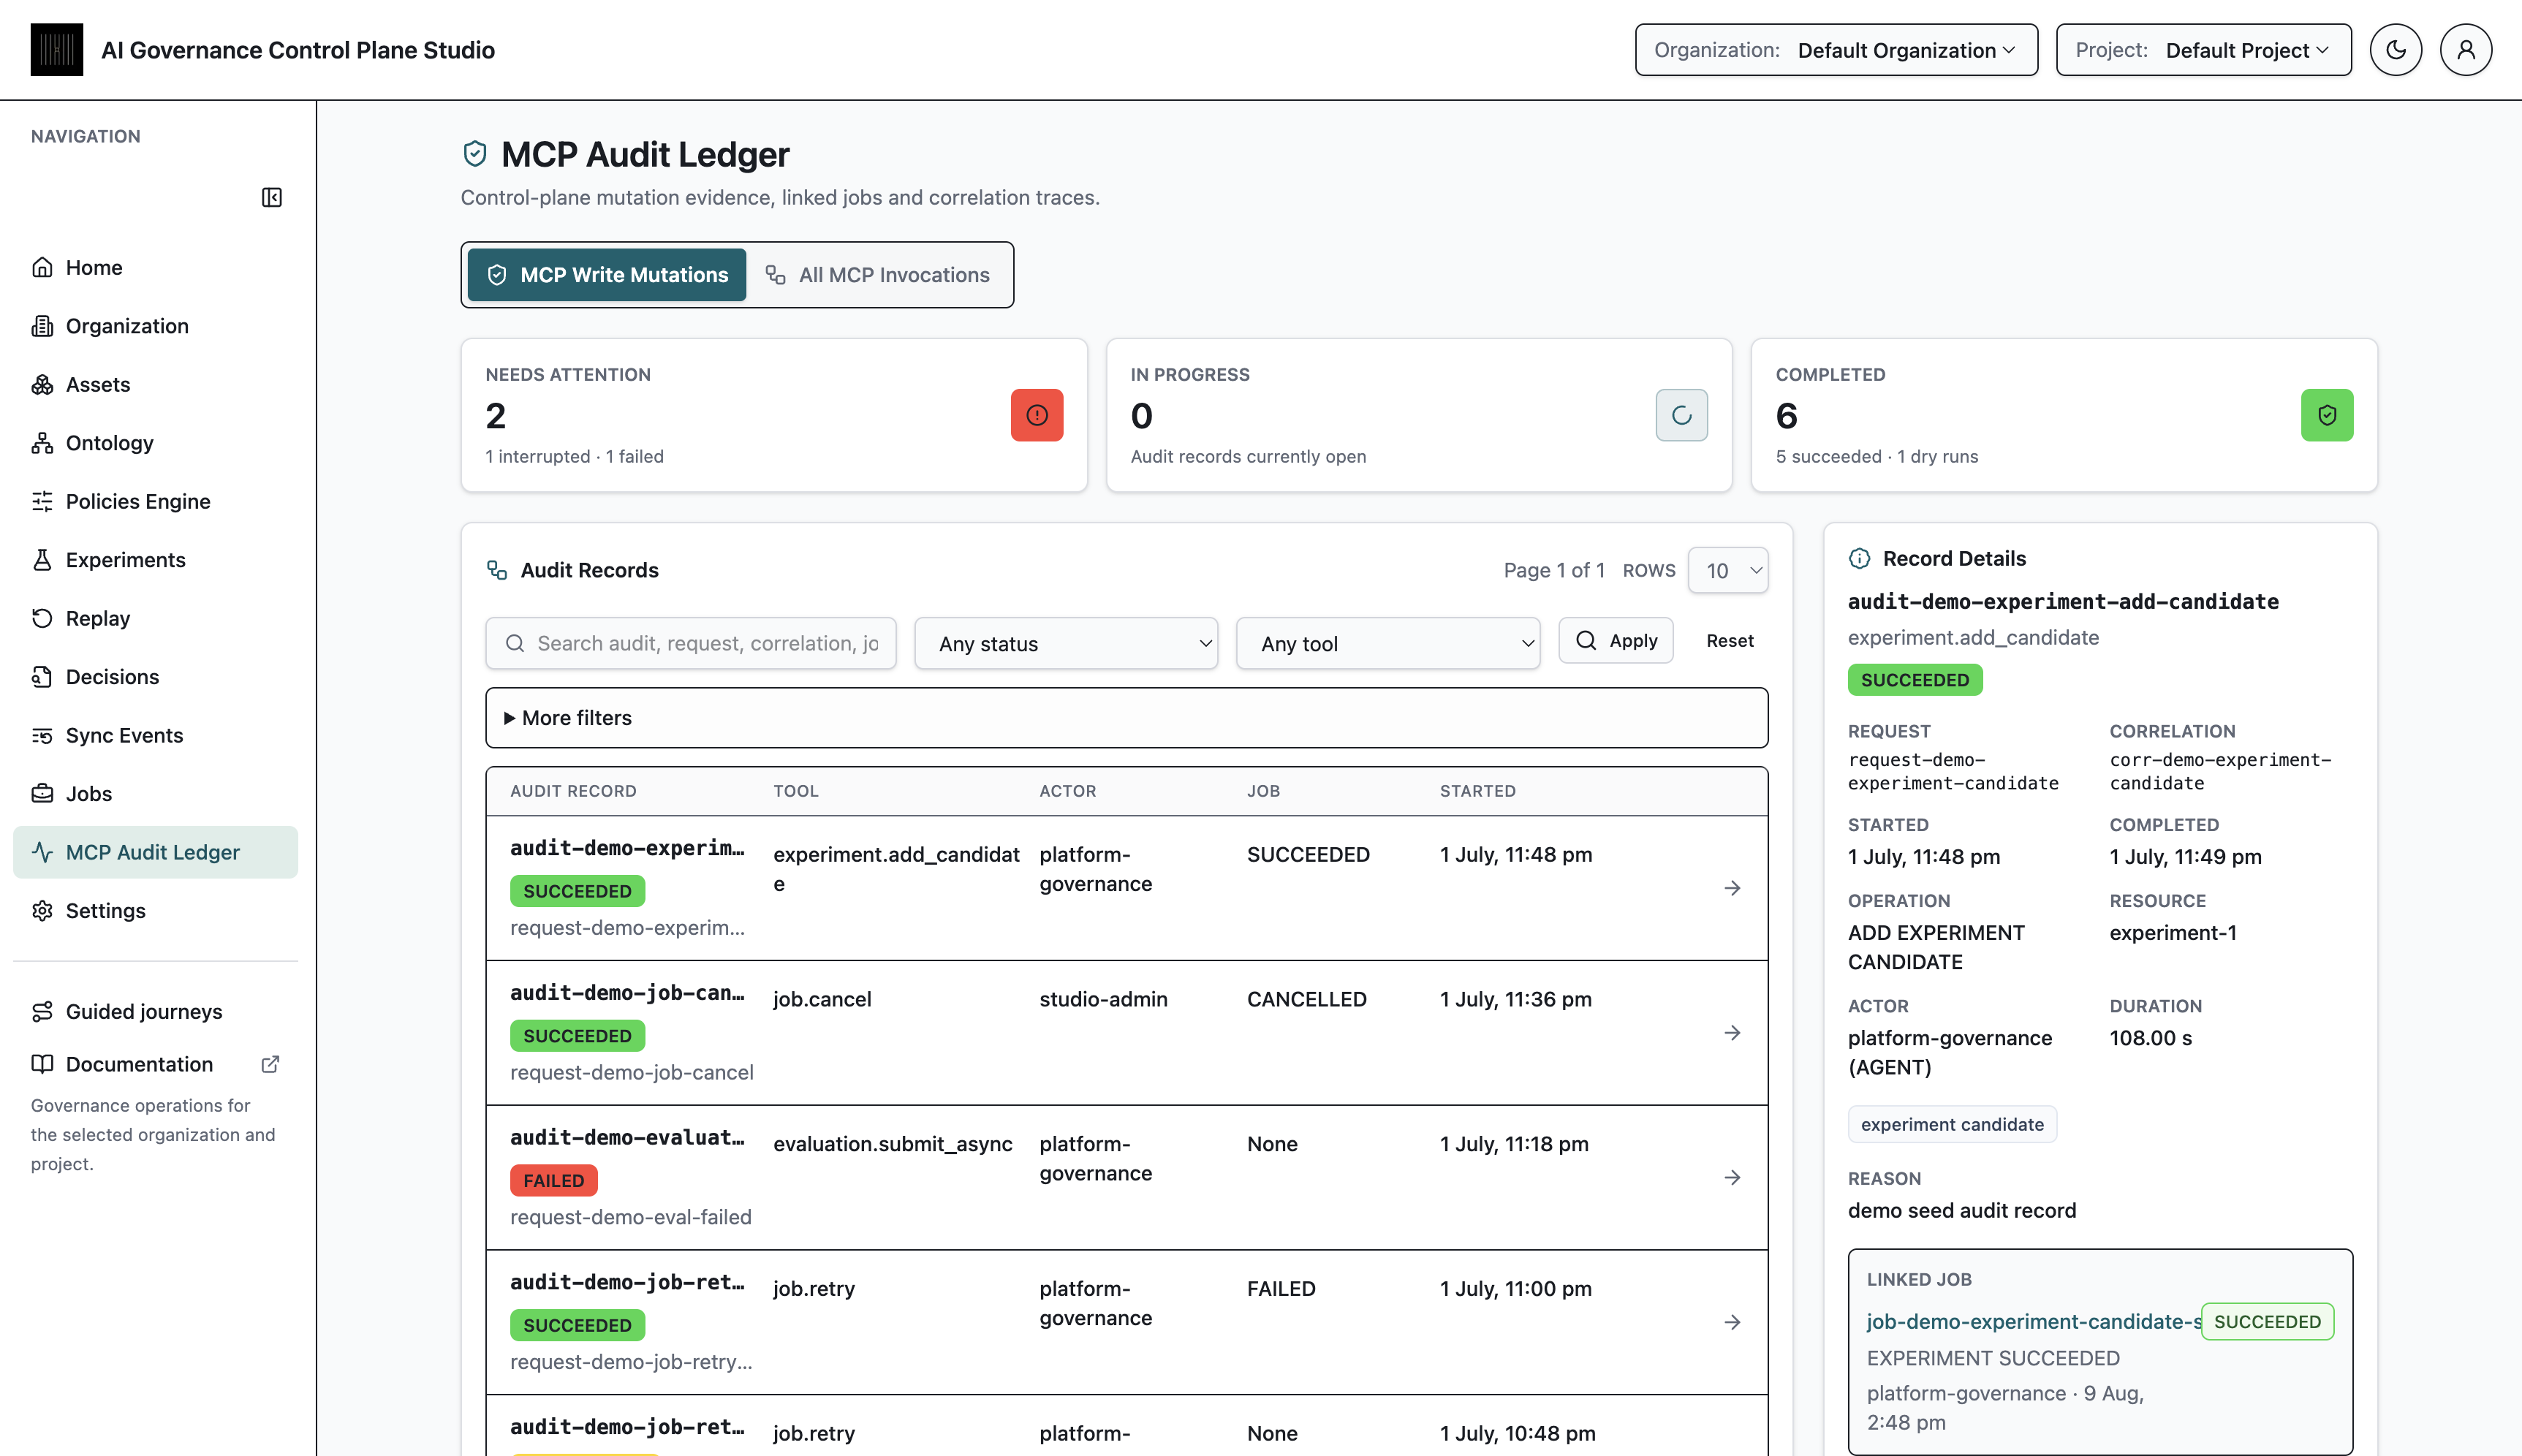Select the audit-demo-job-can… record name
The width and height of the screenshot is (2522, 1456).
point(627,993)
